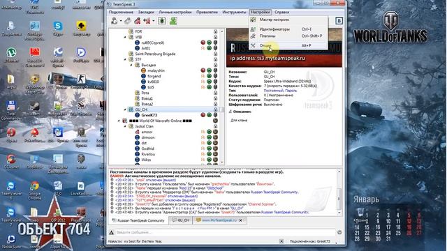Open the Инструменты menu
The width and height of the screenshot is (447, 251).
point(234,13)
